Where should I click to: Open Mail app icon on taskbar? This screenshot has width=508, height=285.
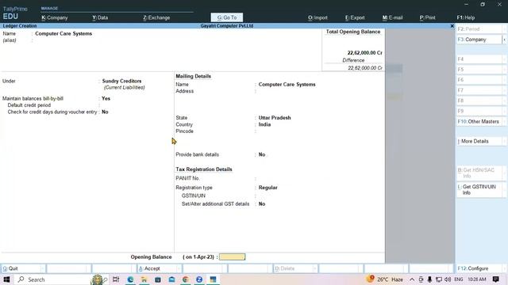tap(171, 279)
